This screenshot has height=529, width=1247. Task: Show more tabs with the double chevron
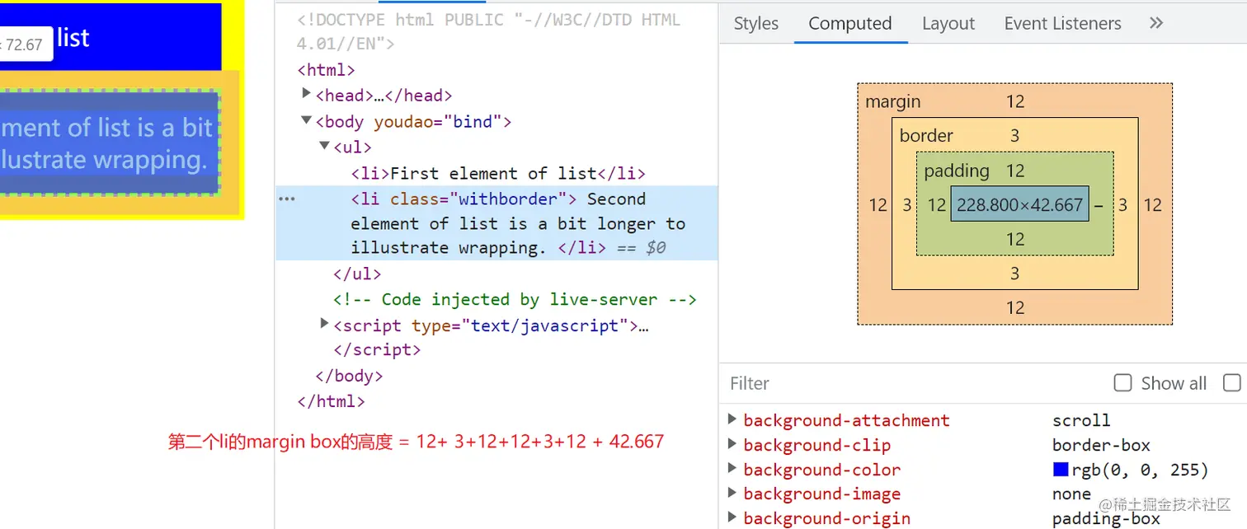pos(1156,23)
